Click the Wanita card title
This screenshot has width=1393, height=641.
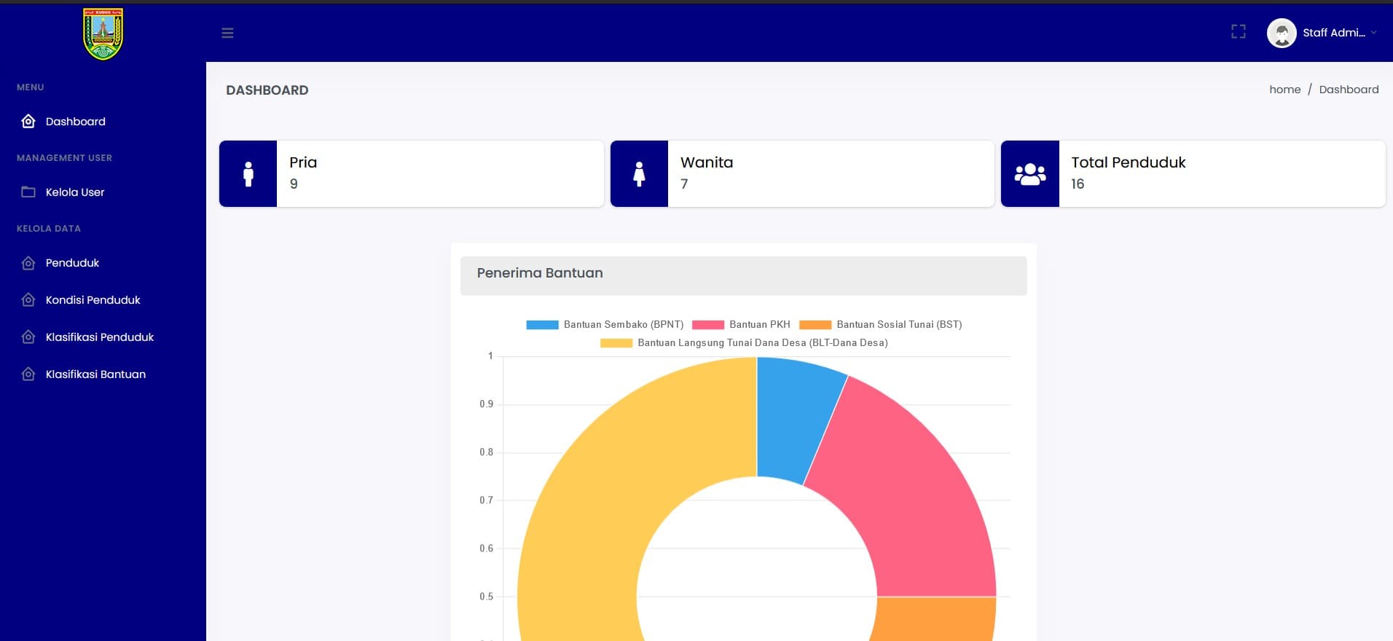pos(707,162)
